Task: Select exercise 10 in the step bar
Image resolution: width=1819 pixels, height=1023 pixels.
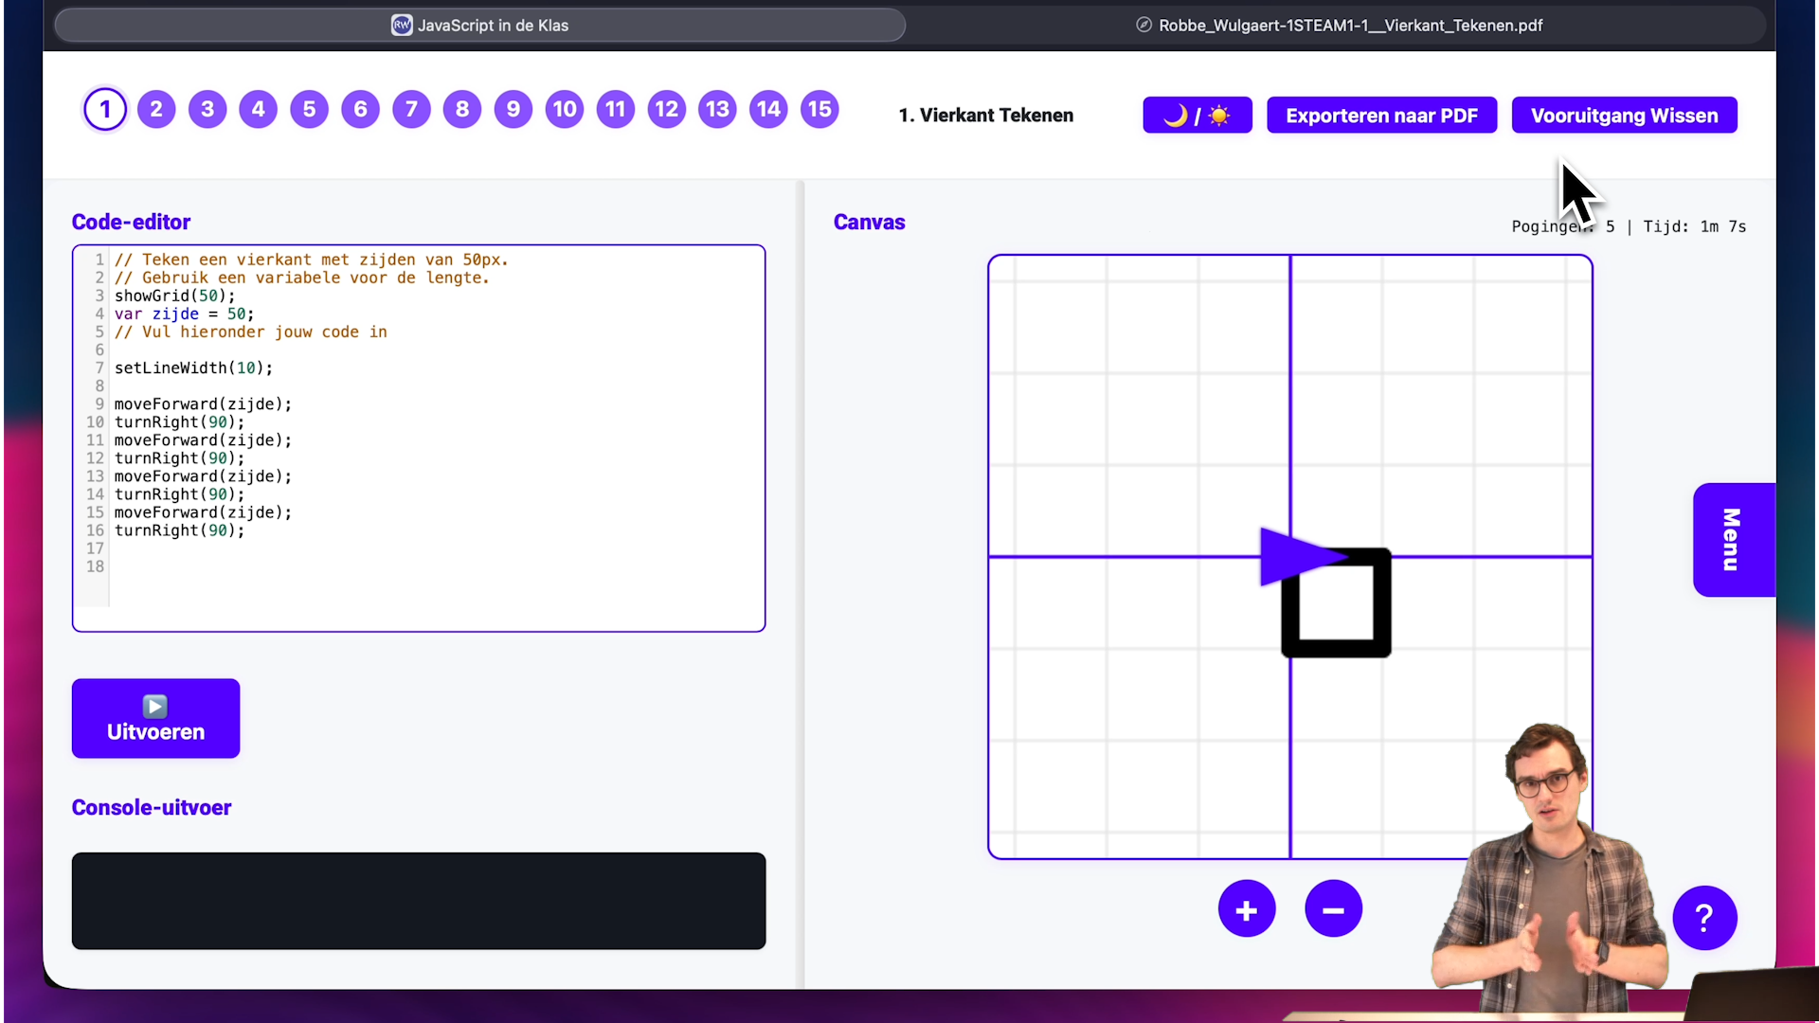Action: (565, 110)
